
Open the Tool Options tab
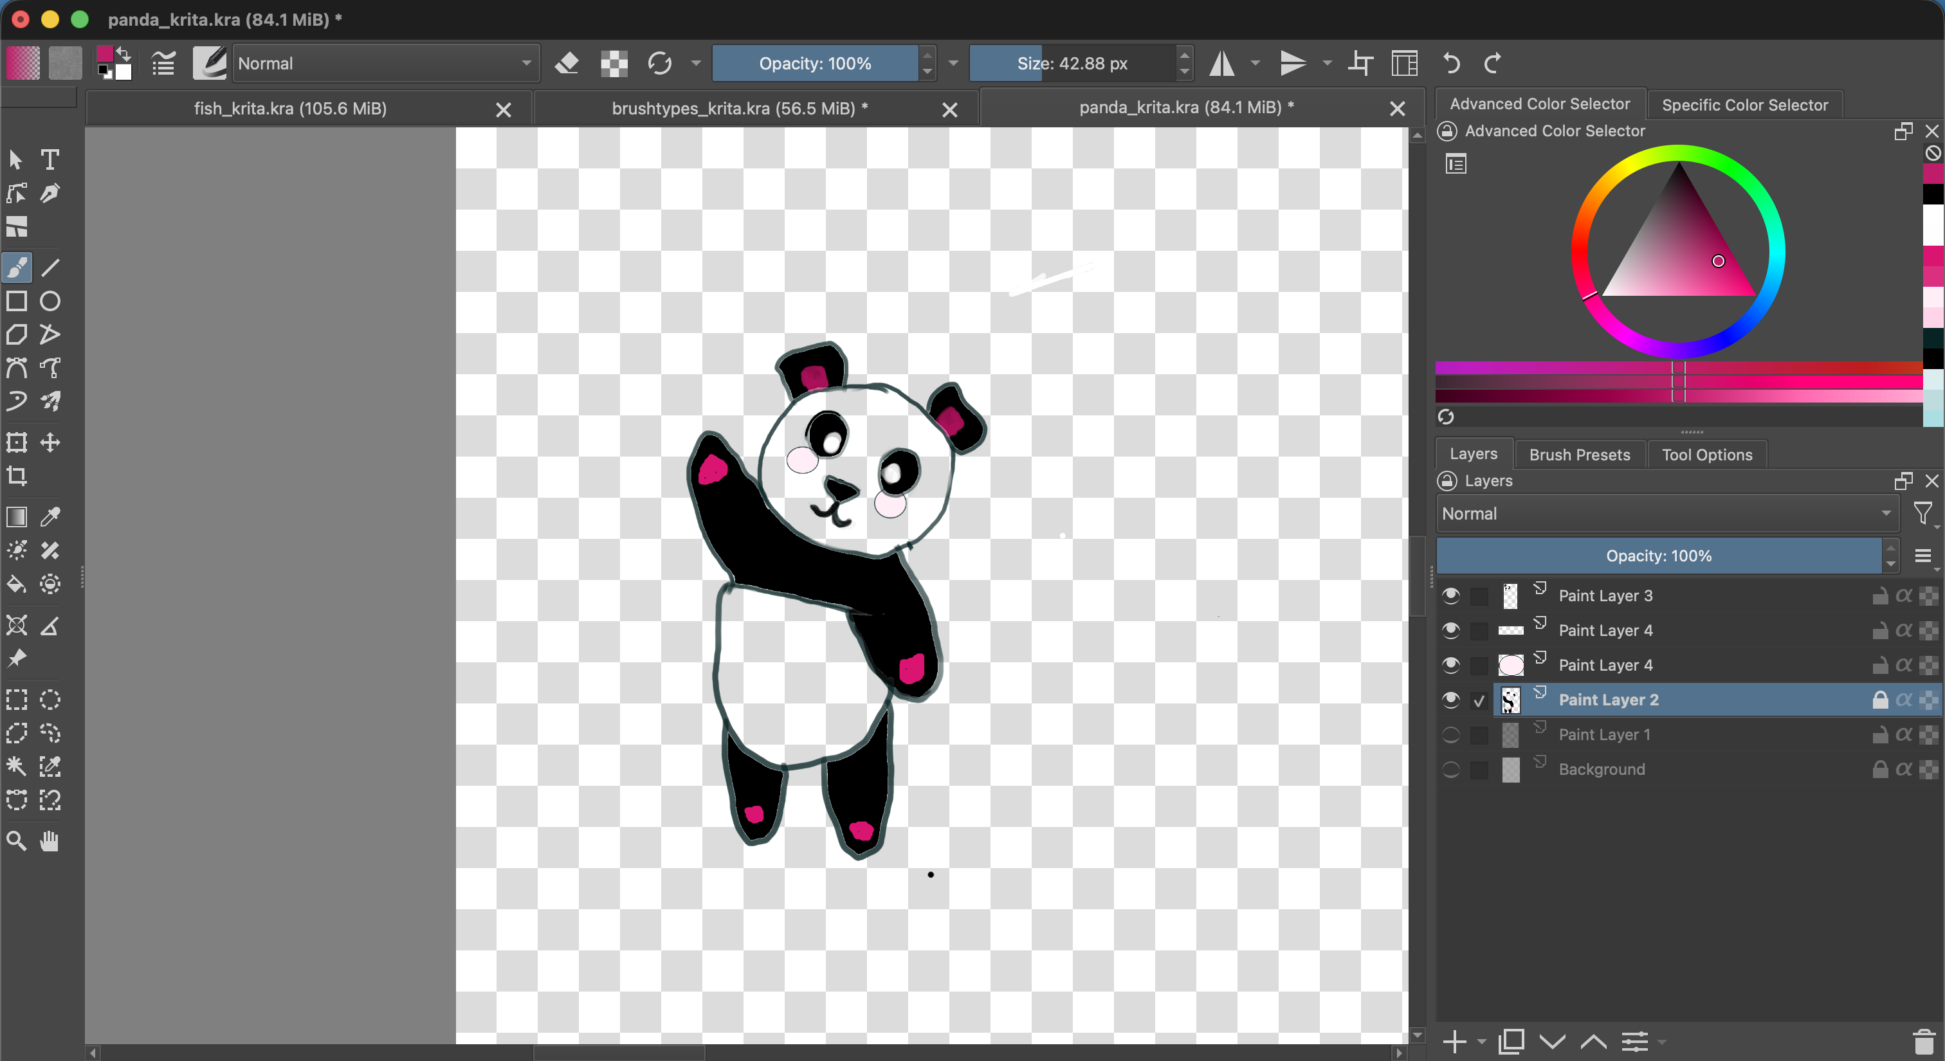[1706, 454]
